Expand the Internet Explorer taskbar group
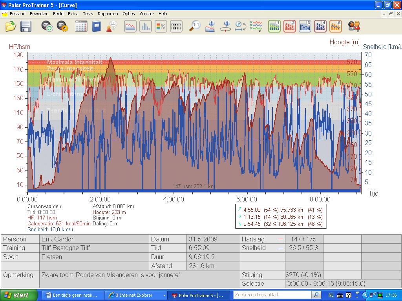Image resolution: width=402 pixels, height=301 pixels. [x=164, y=296]
